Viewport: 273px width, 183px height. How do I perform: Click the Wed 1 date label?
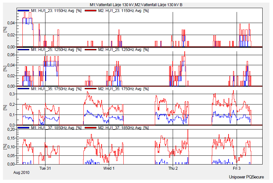click(109, 168)
